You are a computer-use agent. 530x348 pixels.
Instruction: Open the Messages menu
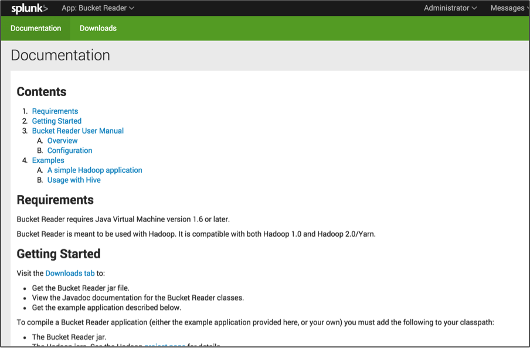[x=509, y=8]
